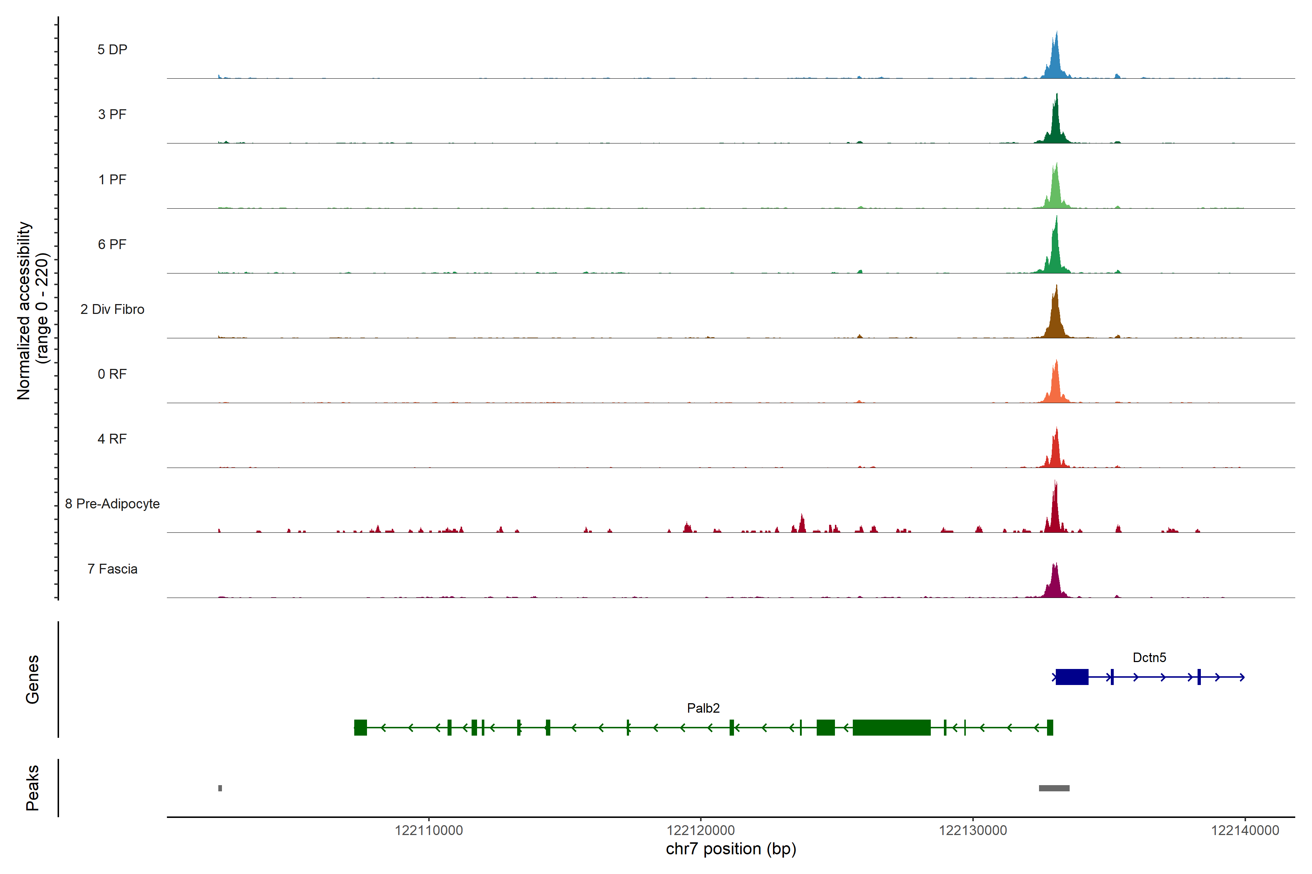Select the 0 RF track label
The image size is (1312, 874).
112,374
